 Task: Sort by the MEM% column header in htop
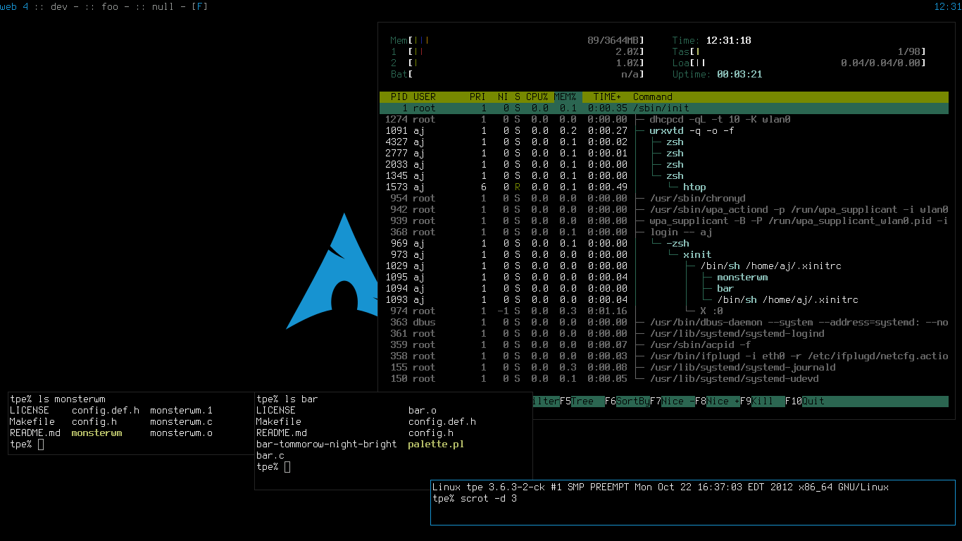(566, 97)
